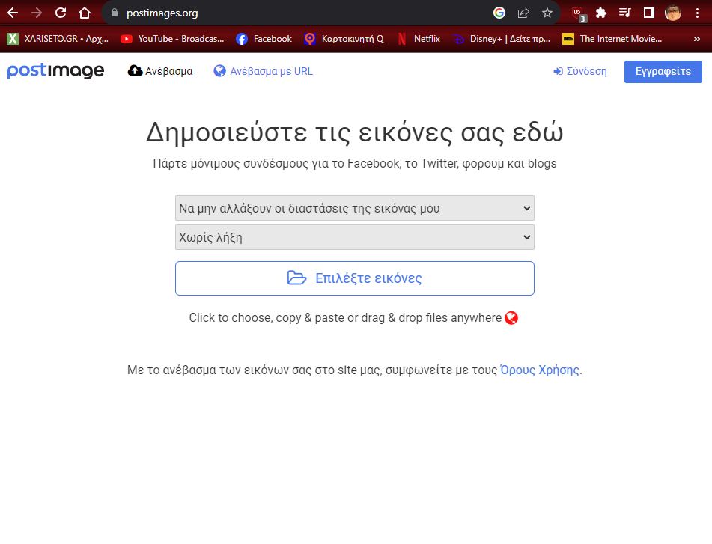Click the browser forward arrow
Screen dimensions: 712x544
(37, 13)
